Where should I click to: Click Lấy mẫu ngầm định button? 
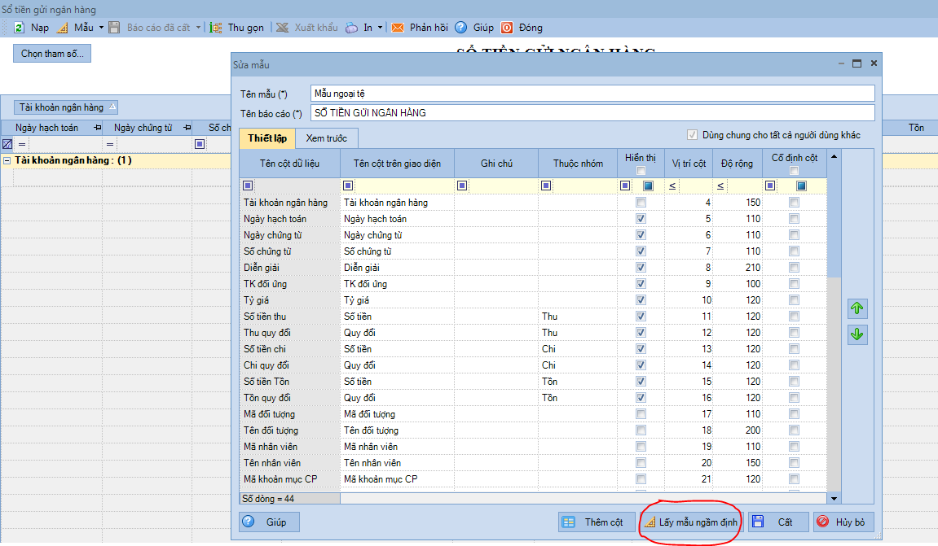691,522
